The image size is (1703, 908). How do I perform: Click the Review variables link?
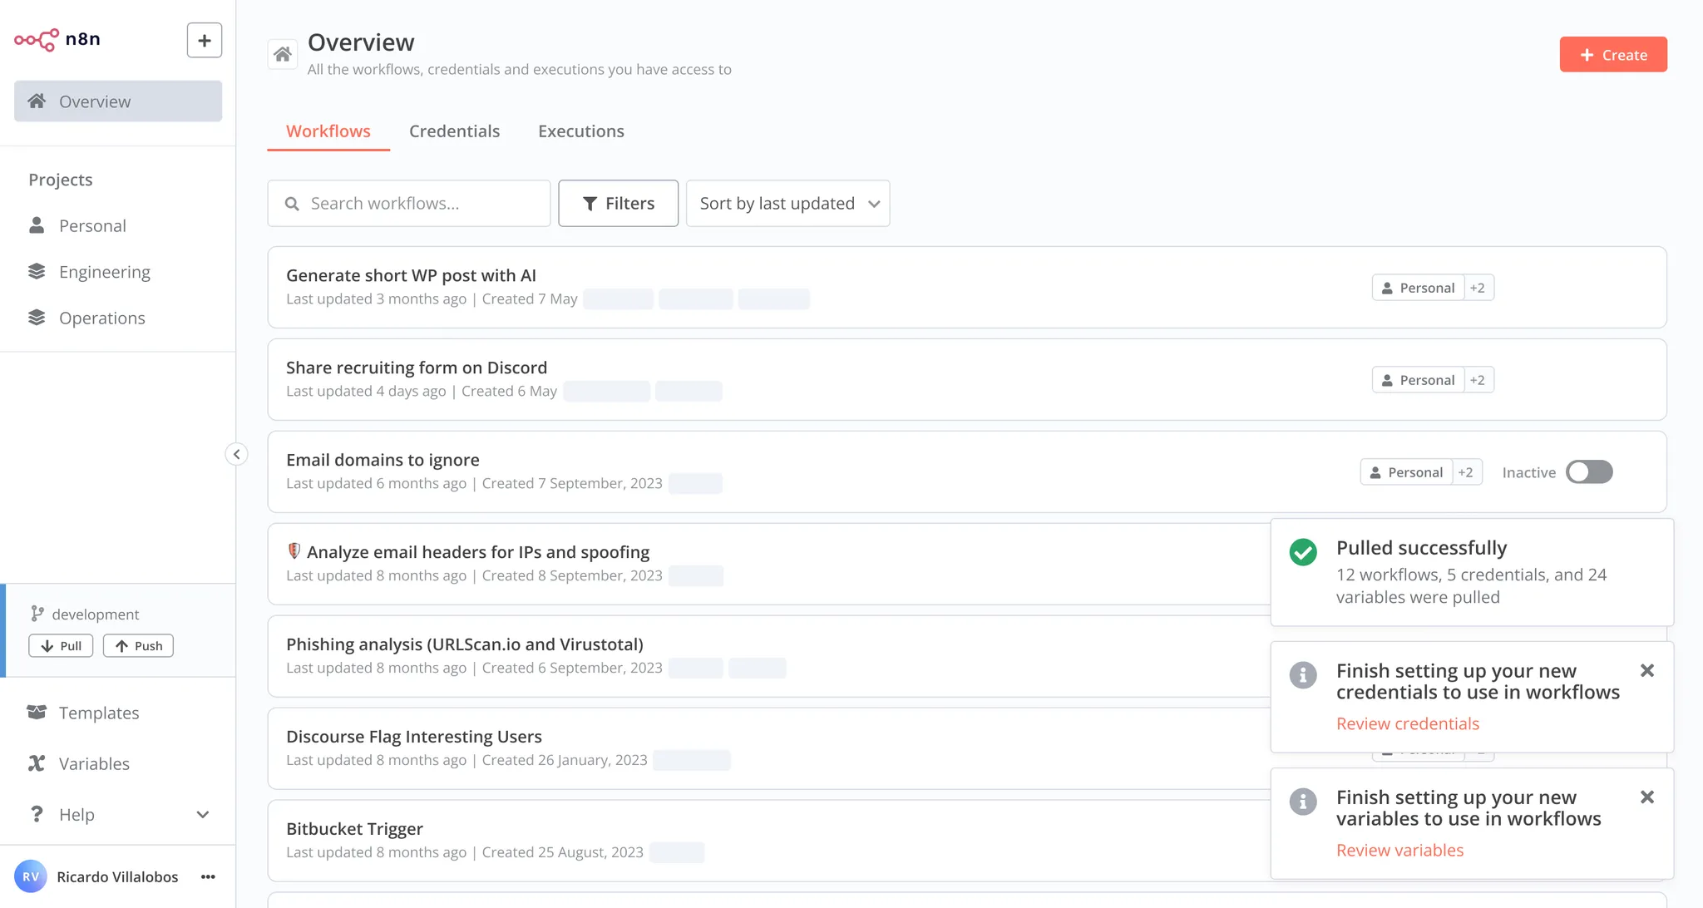[1399, 850]
